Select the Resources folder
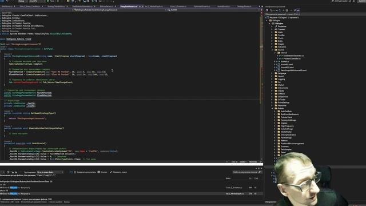This screenshot has height=206, width=366. click(x=281, y=105)
